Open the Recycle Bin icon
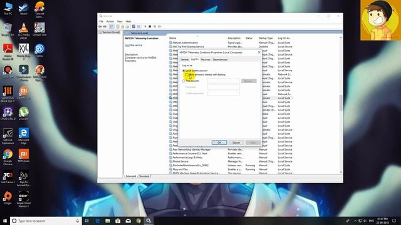This screenshot has height=225, width=401. [8, 29]
